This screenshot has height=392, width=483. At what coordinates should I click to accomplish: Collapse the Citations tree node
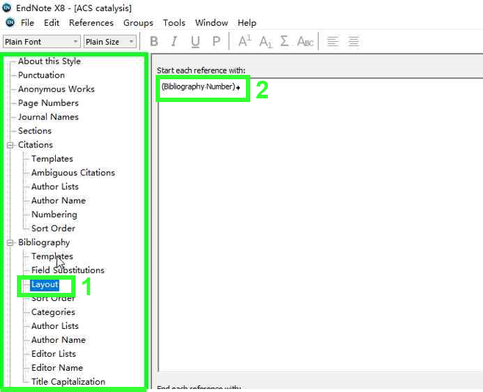(11, 145)
